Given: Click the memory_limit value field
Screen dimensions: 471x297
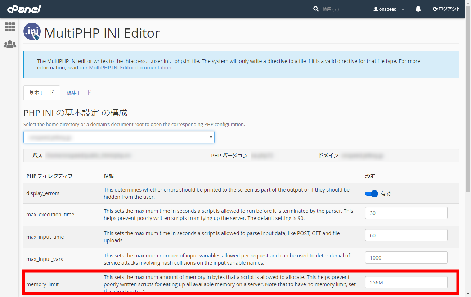Looking at the screenshot, I should [406, 282].
